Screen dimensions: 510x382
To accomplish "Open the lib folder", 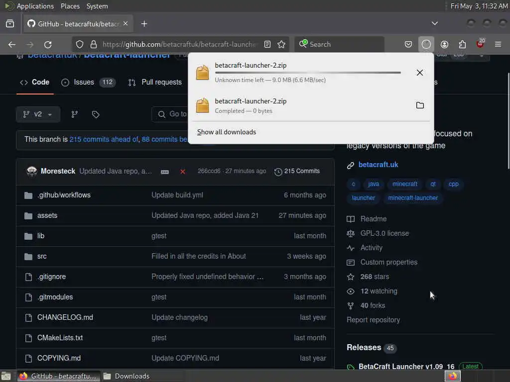I will [41, 236].
